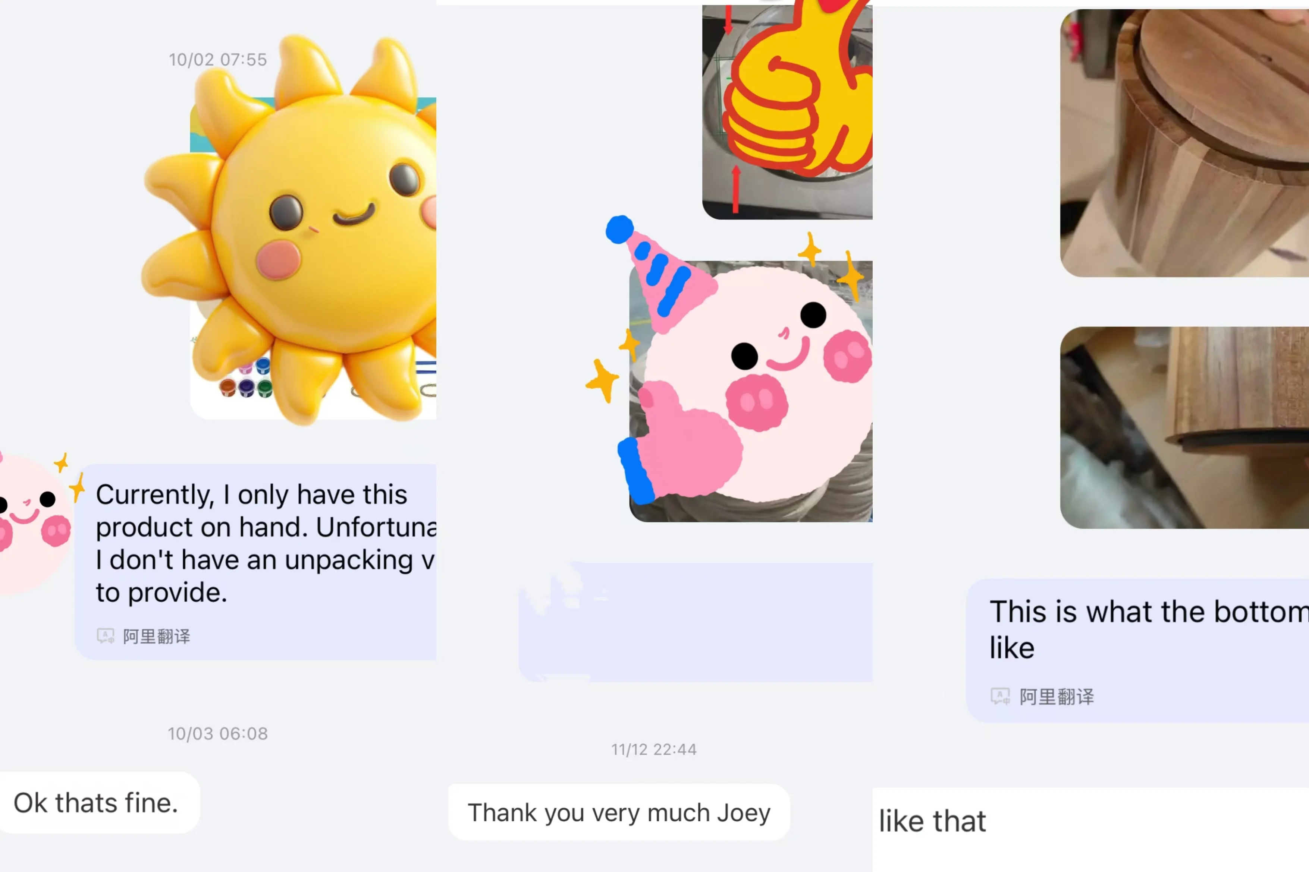Click 阿里翻译 label under the unpacking message
Viewport: 1309px width, 872px height.
coord(156,636)
